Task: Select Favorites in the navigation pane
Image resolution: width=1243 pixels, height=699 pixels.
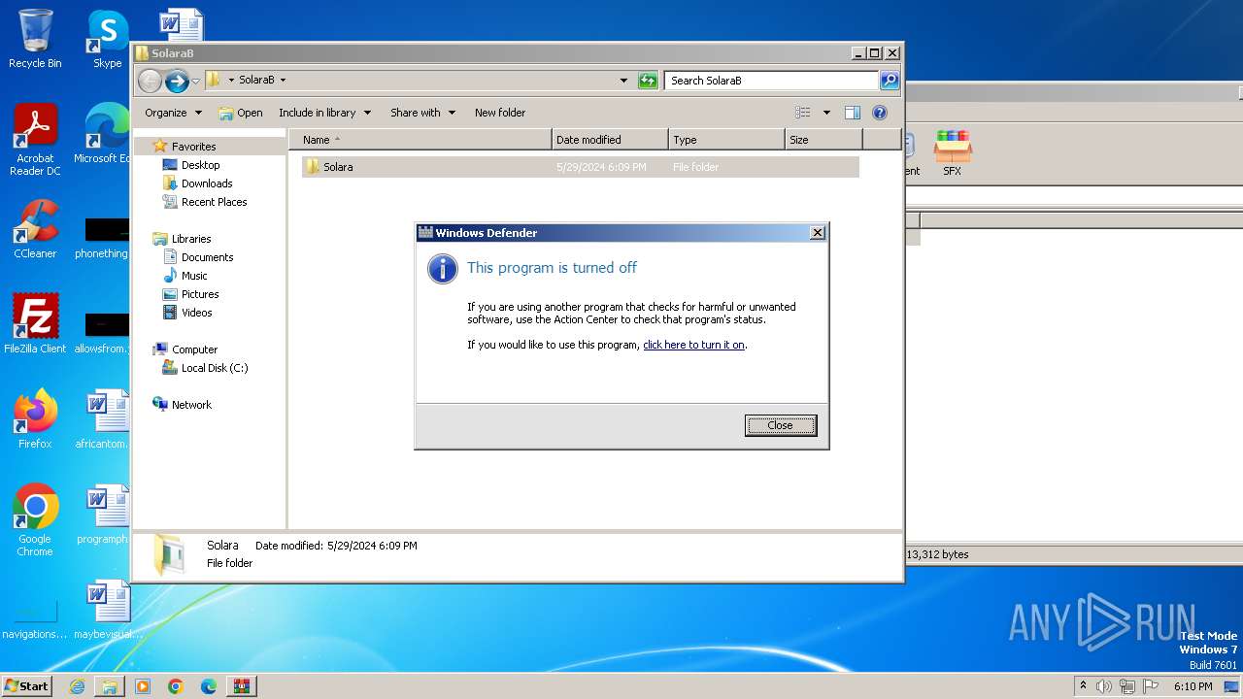Action: click(x=193, y=147)
